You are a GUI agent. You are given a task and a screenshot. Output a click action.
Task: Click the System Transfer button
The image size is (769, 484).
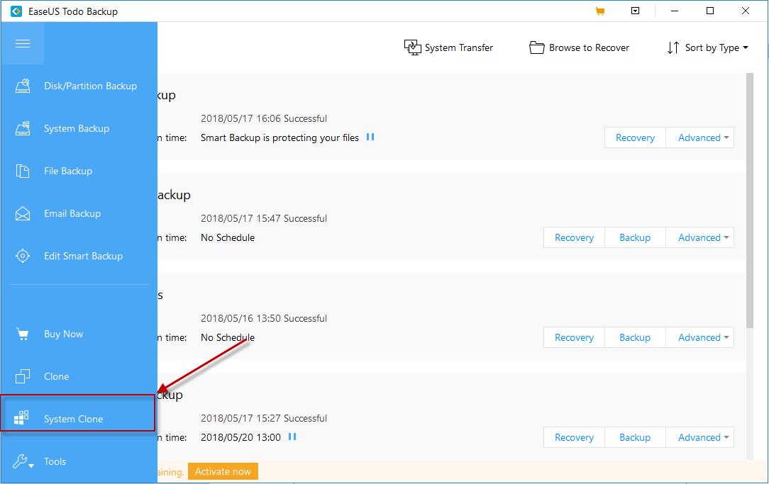[x=449, y=47]
